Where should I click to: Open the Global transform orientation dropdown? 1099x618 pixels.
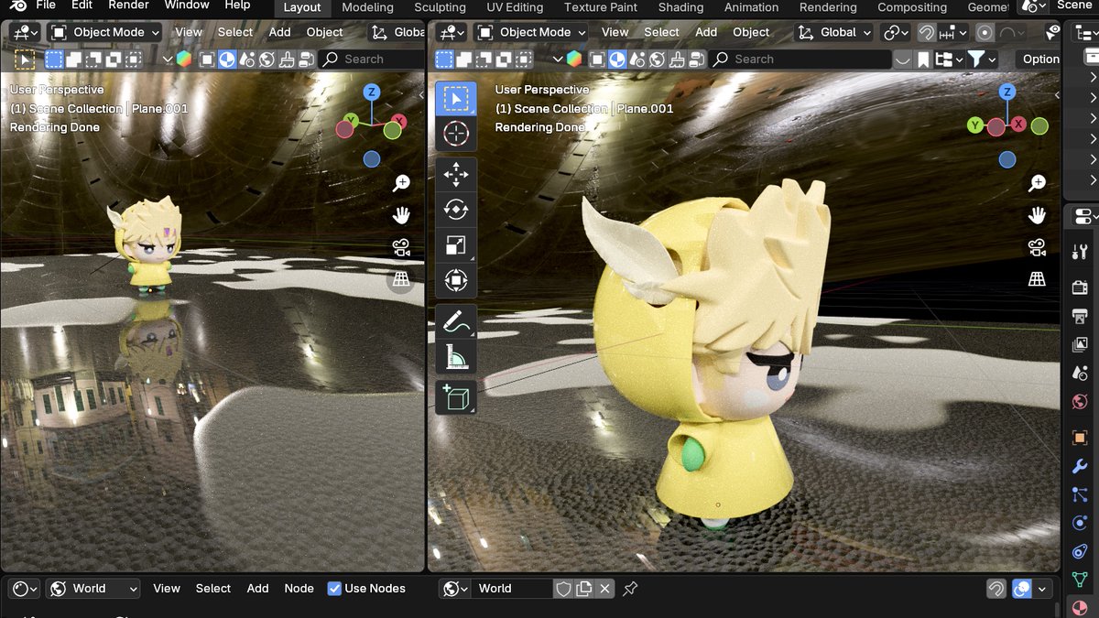(x=832, y=33)
